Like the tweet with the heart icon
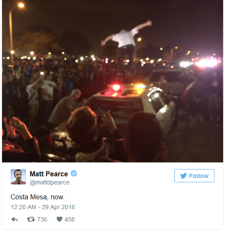226x230 pixels. (x=59, y=219)
